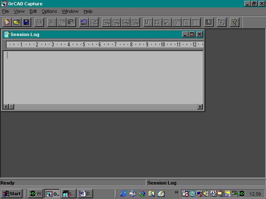This screenshot has height=199, width=266.
Task: Undo the last action
Action: 84,22
